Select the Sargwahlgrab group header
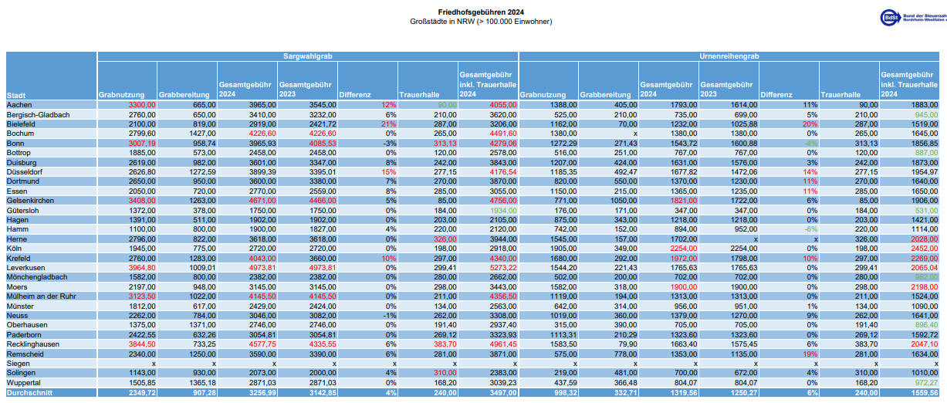Viewport: 947px width, 403px height. click(308, 56)
